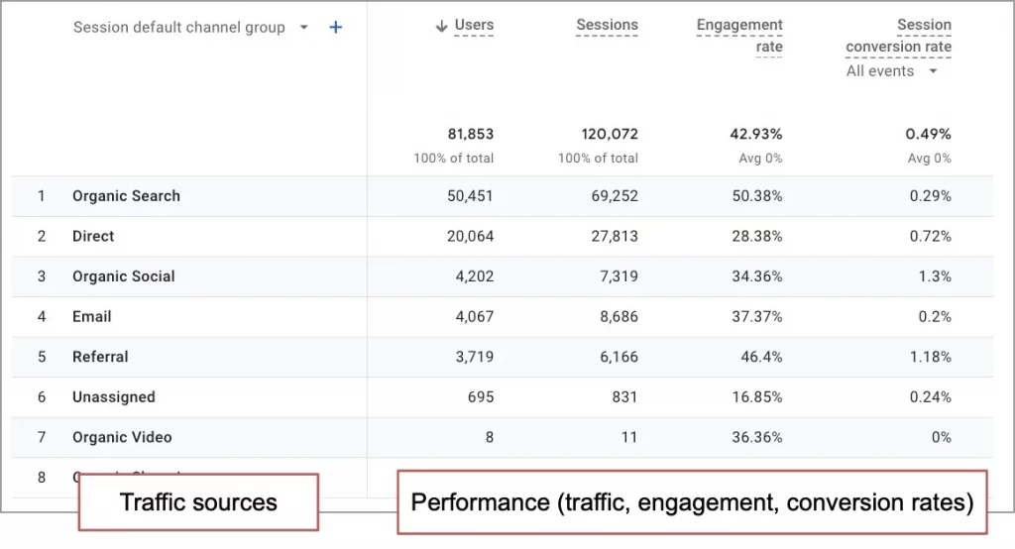Click the plus icon to add dimension

point(336,28)
